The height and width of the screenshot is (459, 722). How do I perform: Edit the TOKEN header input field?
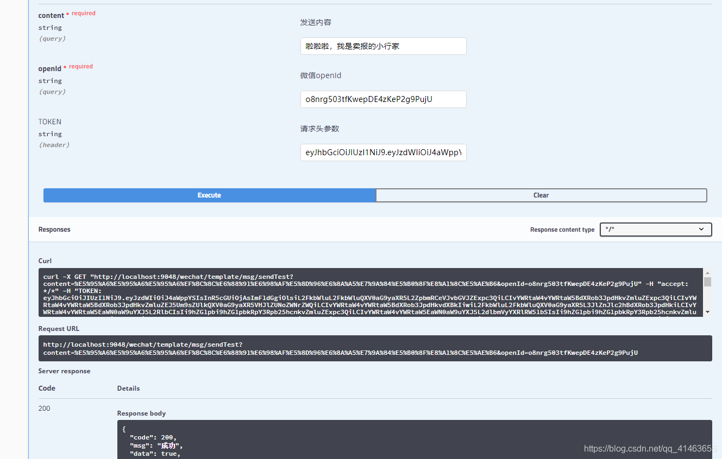tap(383, 152)
